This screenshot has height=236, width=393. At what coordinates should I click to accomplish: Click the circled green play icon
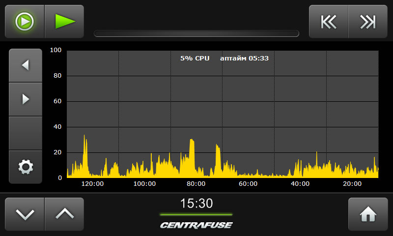pyautogui.click(x=25, y=22)
